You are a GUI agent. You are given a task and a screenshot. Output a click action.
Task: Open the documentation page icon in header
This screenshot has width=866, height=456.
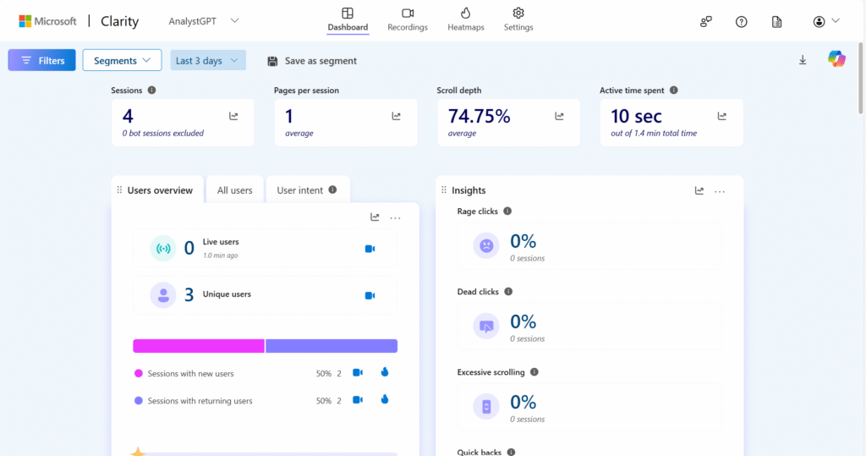(777, 22)
